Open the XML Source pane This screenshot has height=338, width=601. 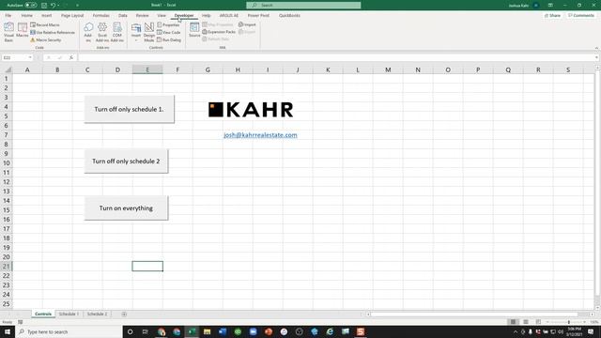194,30
